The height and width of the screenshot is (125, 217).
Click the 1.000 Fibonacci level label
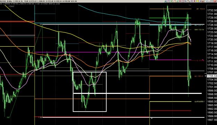[x=40, y=117]
